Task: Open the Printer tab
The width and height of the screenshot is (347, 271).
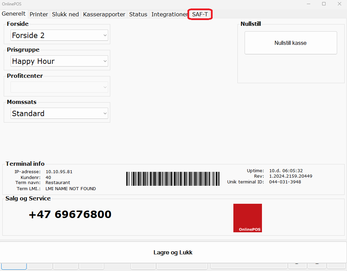Action: 39,14
